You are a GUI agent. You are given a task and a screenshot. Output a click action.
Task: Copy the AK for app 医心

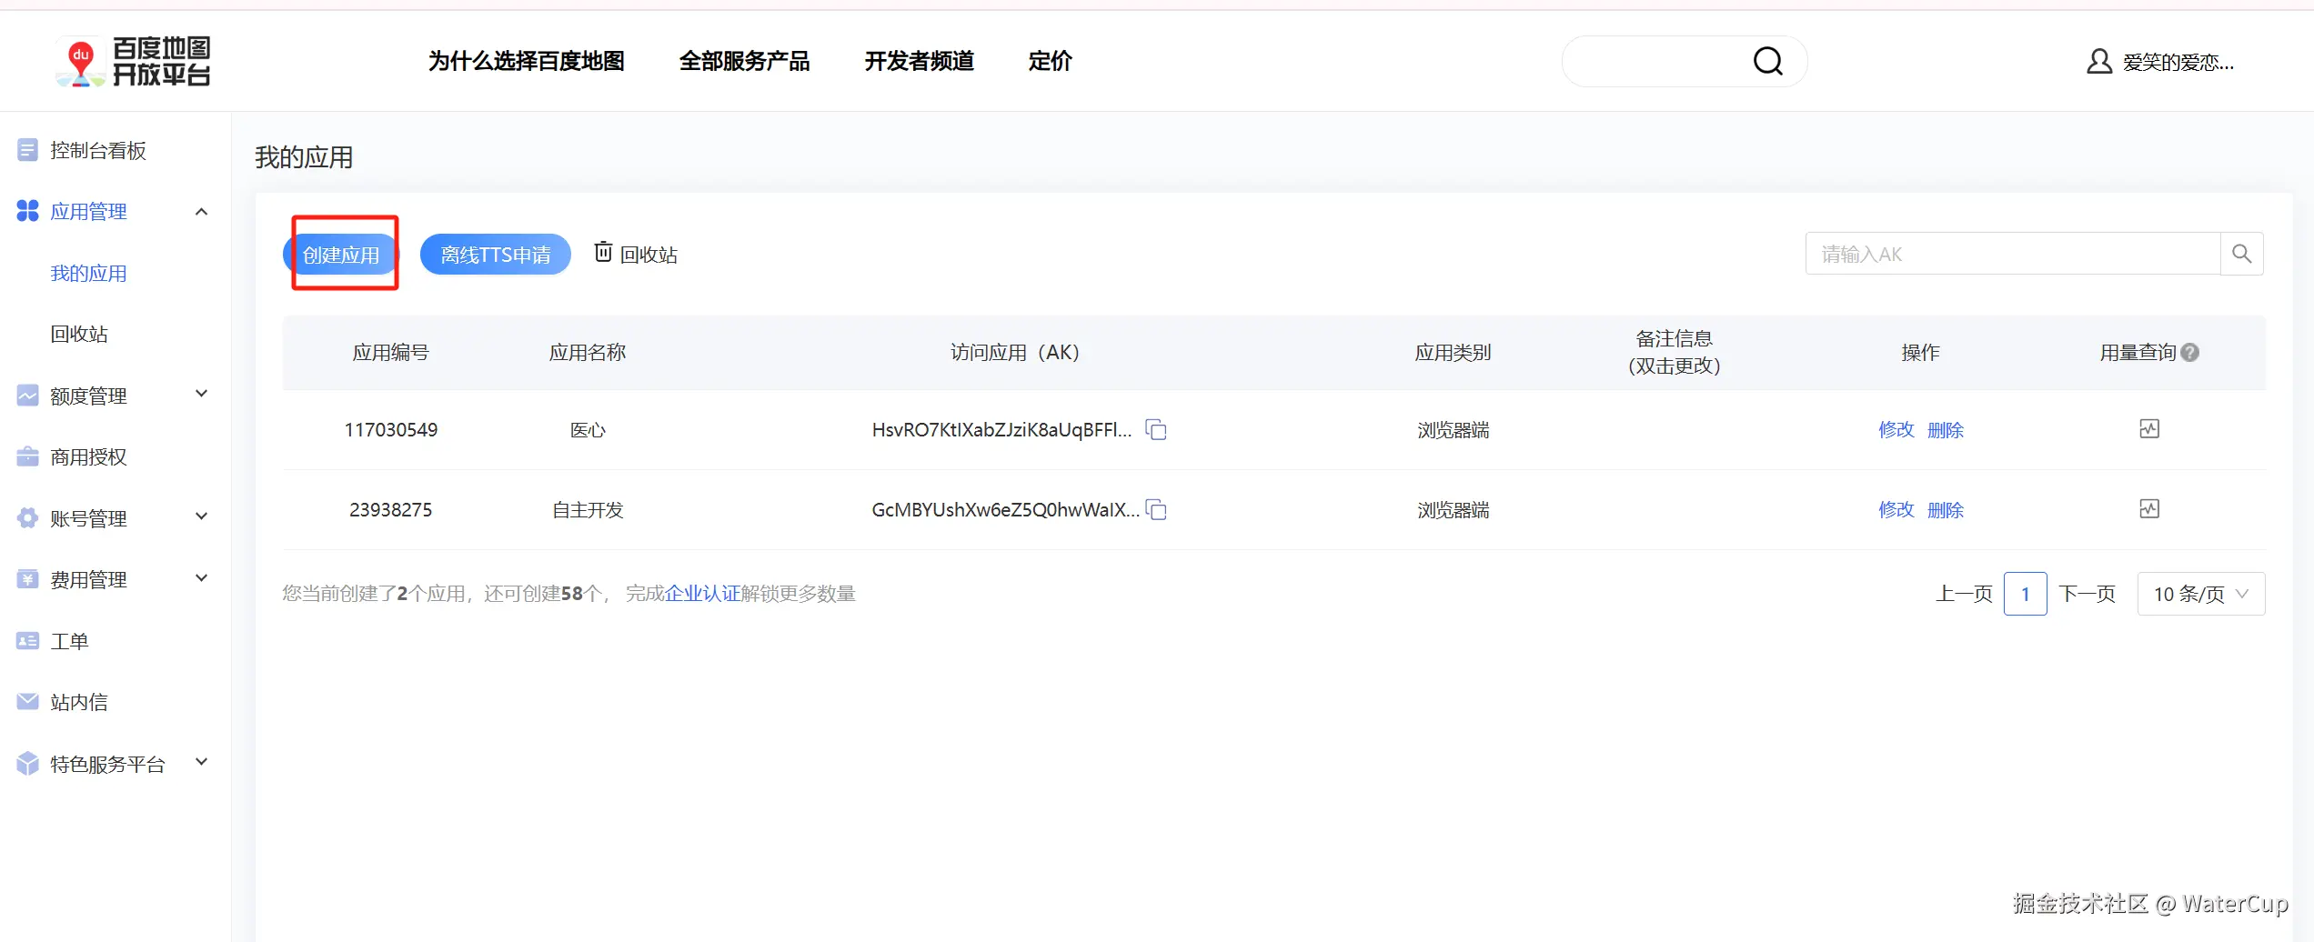(x=1156, y=429)
